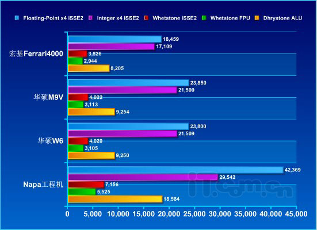Click the 42,369 data value label
317x230 pixels.
pyautogui.click(x=292, y=170)
